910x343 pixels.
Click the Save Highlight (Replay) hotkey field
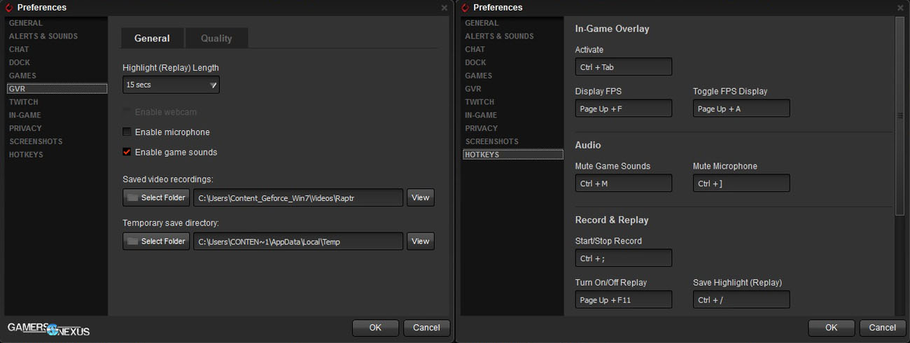coord(741,300)
